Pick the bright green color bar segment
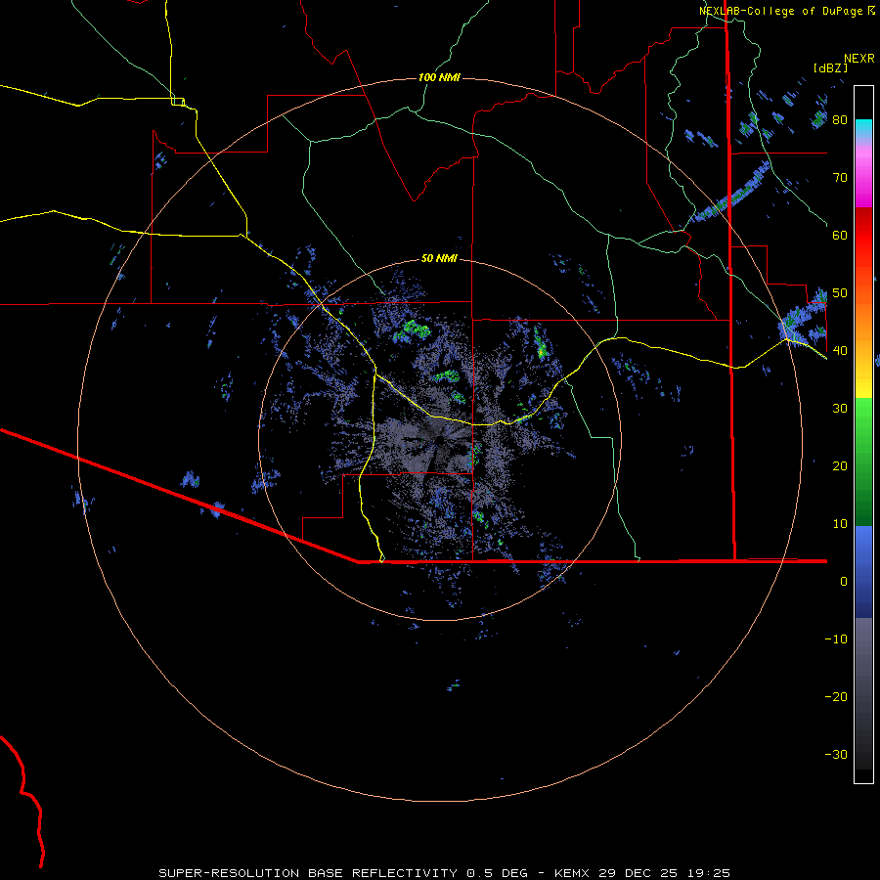This screenshot has height=880, width=880. (x=863, y=420)
